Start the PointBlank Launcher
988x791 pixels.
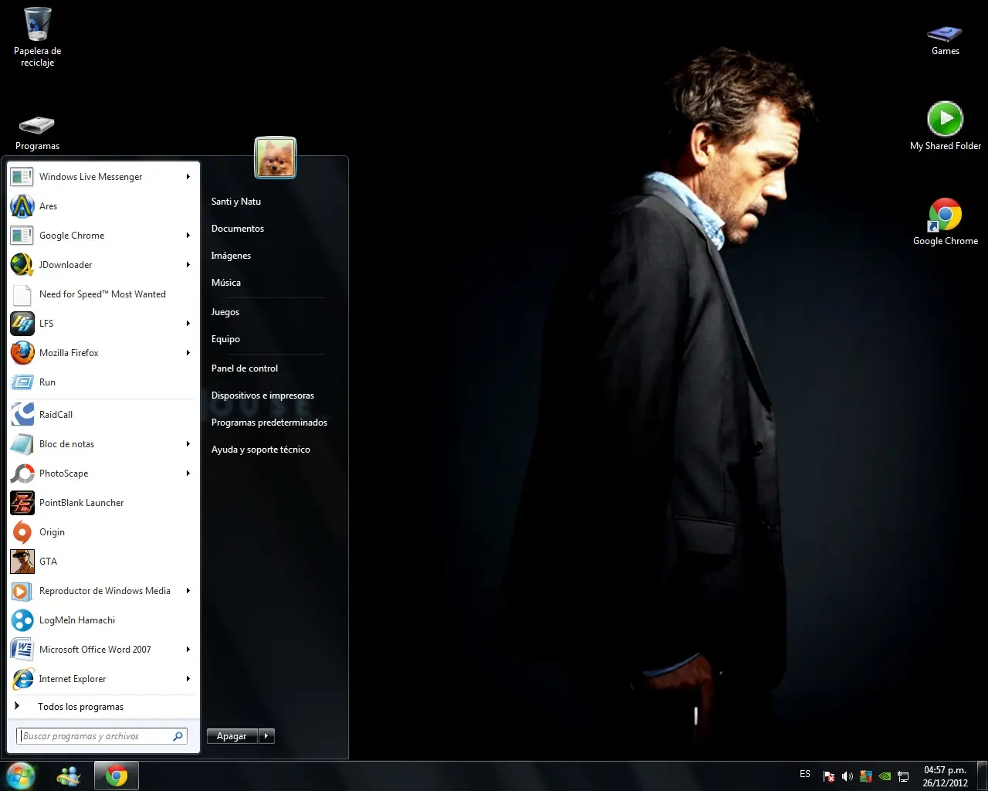pos(81,503)
